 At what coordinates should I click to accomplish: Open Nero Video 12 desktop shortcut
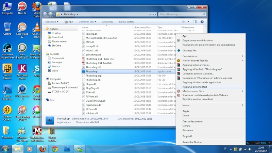(22, 30)
